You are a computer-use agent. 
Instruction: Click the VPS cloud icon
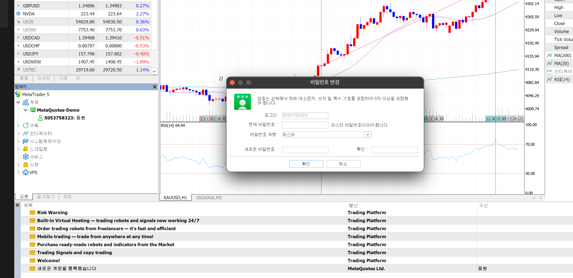(x=25, y=172)
